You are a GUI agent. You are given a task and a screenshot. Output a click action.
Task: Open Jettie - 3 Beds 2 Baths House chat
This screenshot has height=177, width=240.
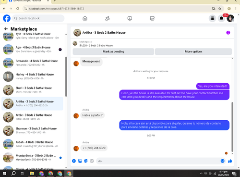click(33, 117)
